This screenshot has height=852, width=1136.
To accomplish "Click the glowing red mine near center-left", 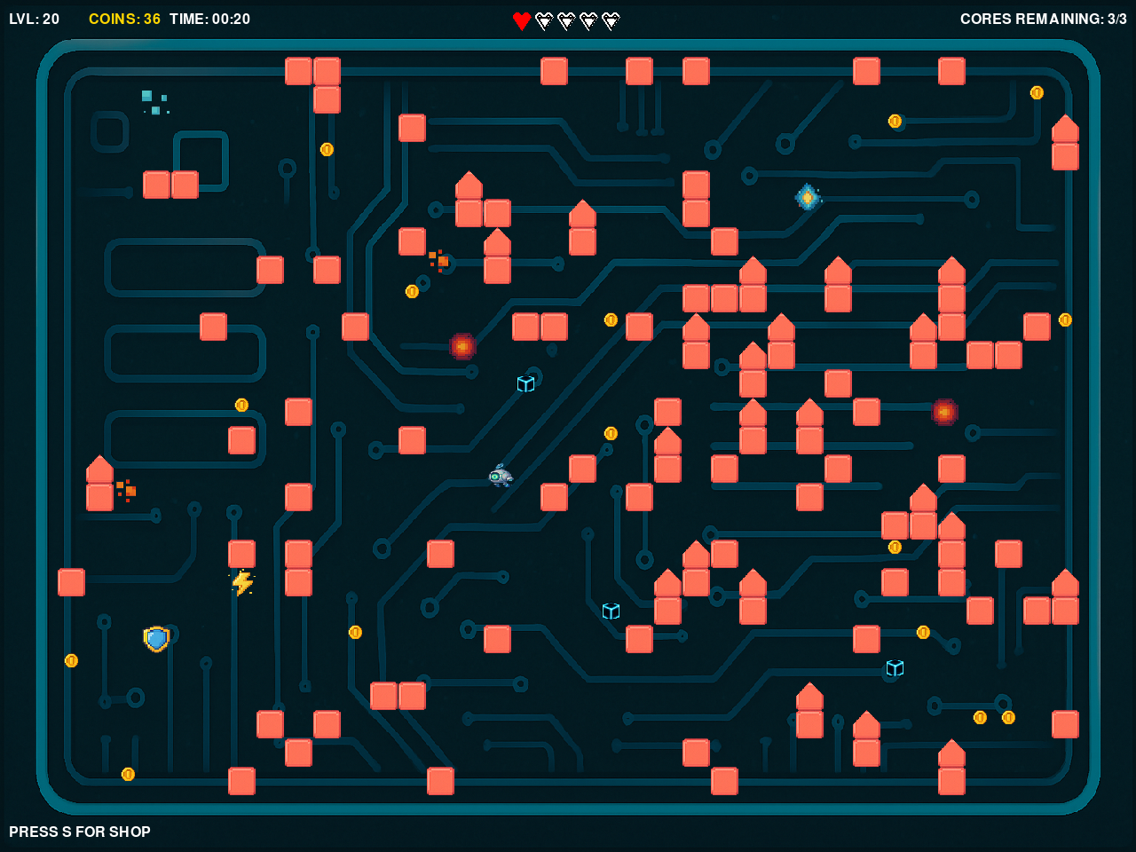I will [x=462, y=346].
